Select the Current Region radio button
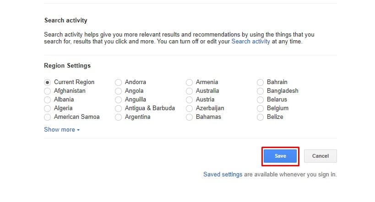Viewport: 375px width, 202px height. [x=48, y=82]
